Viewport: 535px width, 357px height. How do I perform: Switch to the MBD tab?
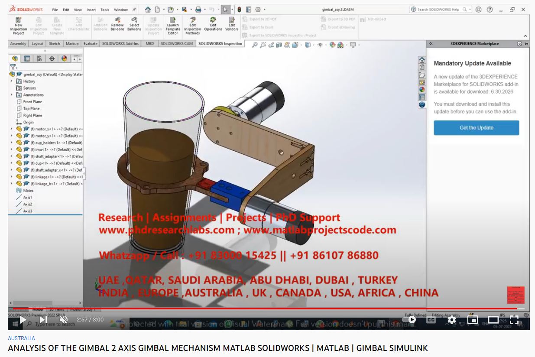coord(149,44)
